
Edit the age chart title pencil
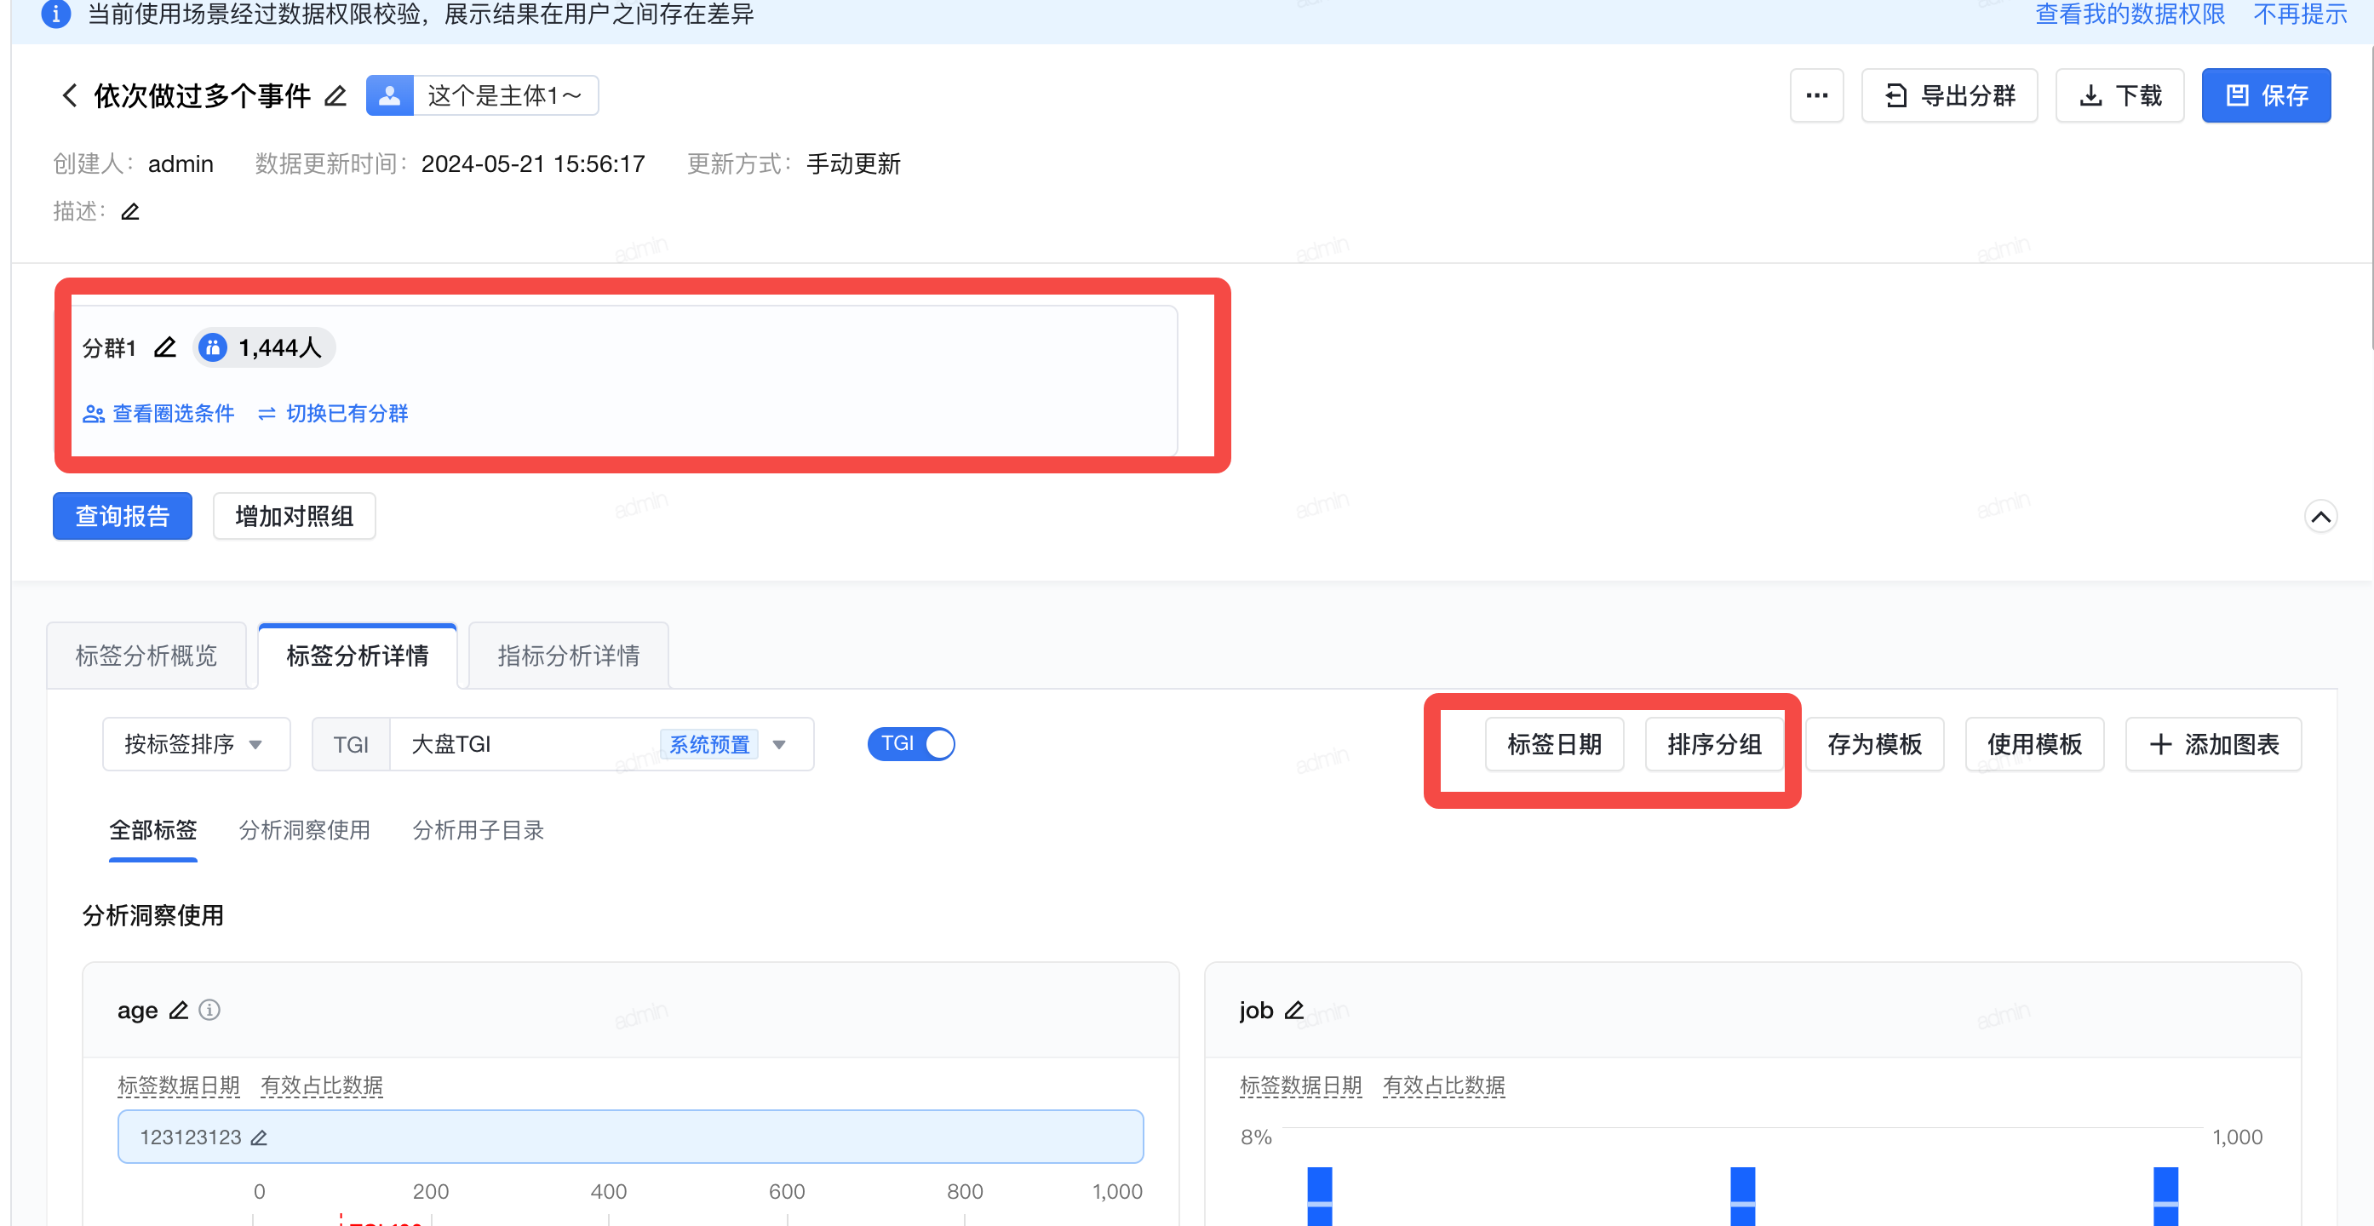(x=179, y=1011)
